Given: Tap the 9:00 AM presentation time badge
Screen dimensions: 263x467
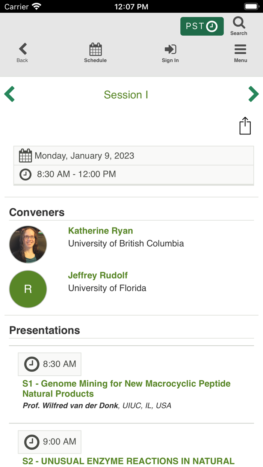Looking at the screenshot, I should click(50, 442).
